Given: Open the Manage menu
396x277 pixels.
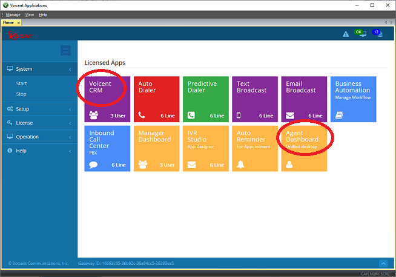Looking at the screenshot, I should [x=13, y=15].
